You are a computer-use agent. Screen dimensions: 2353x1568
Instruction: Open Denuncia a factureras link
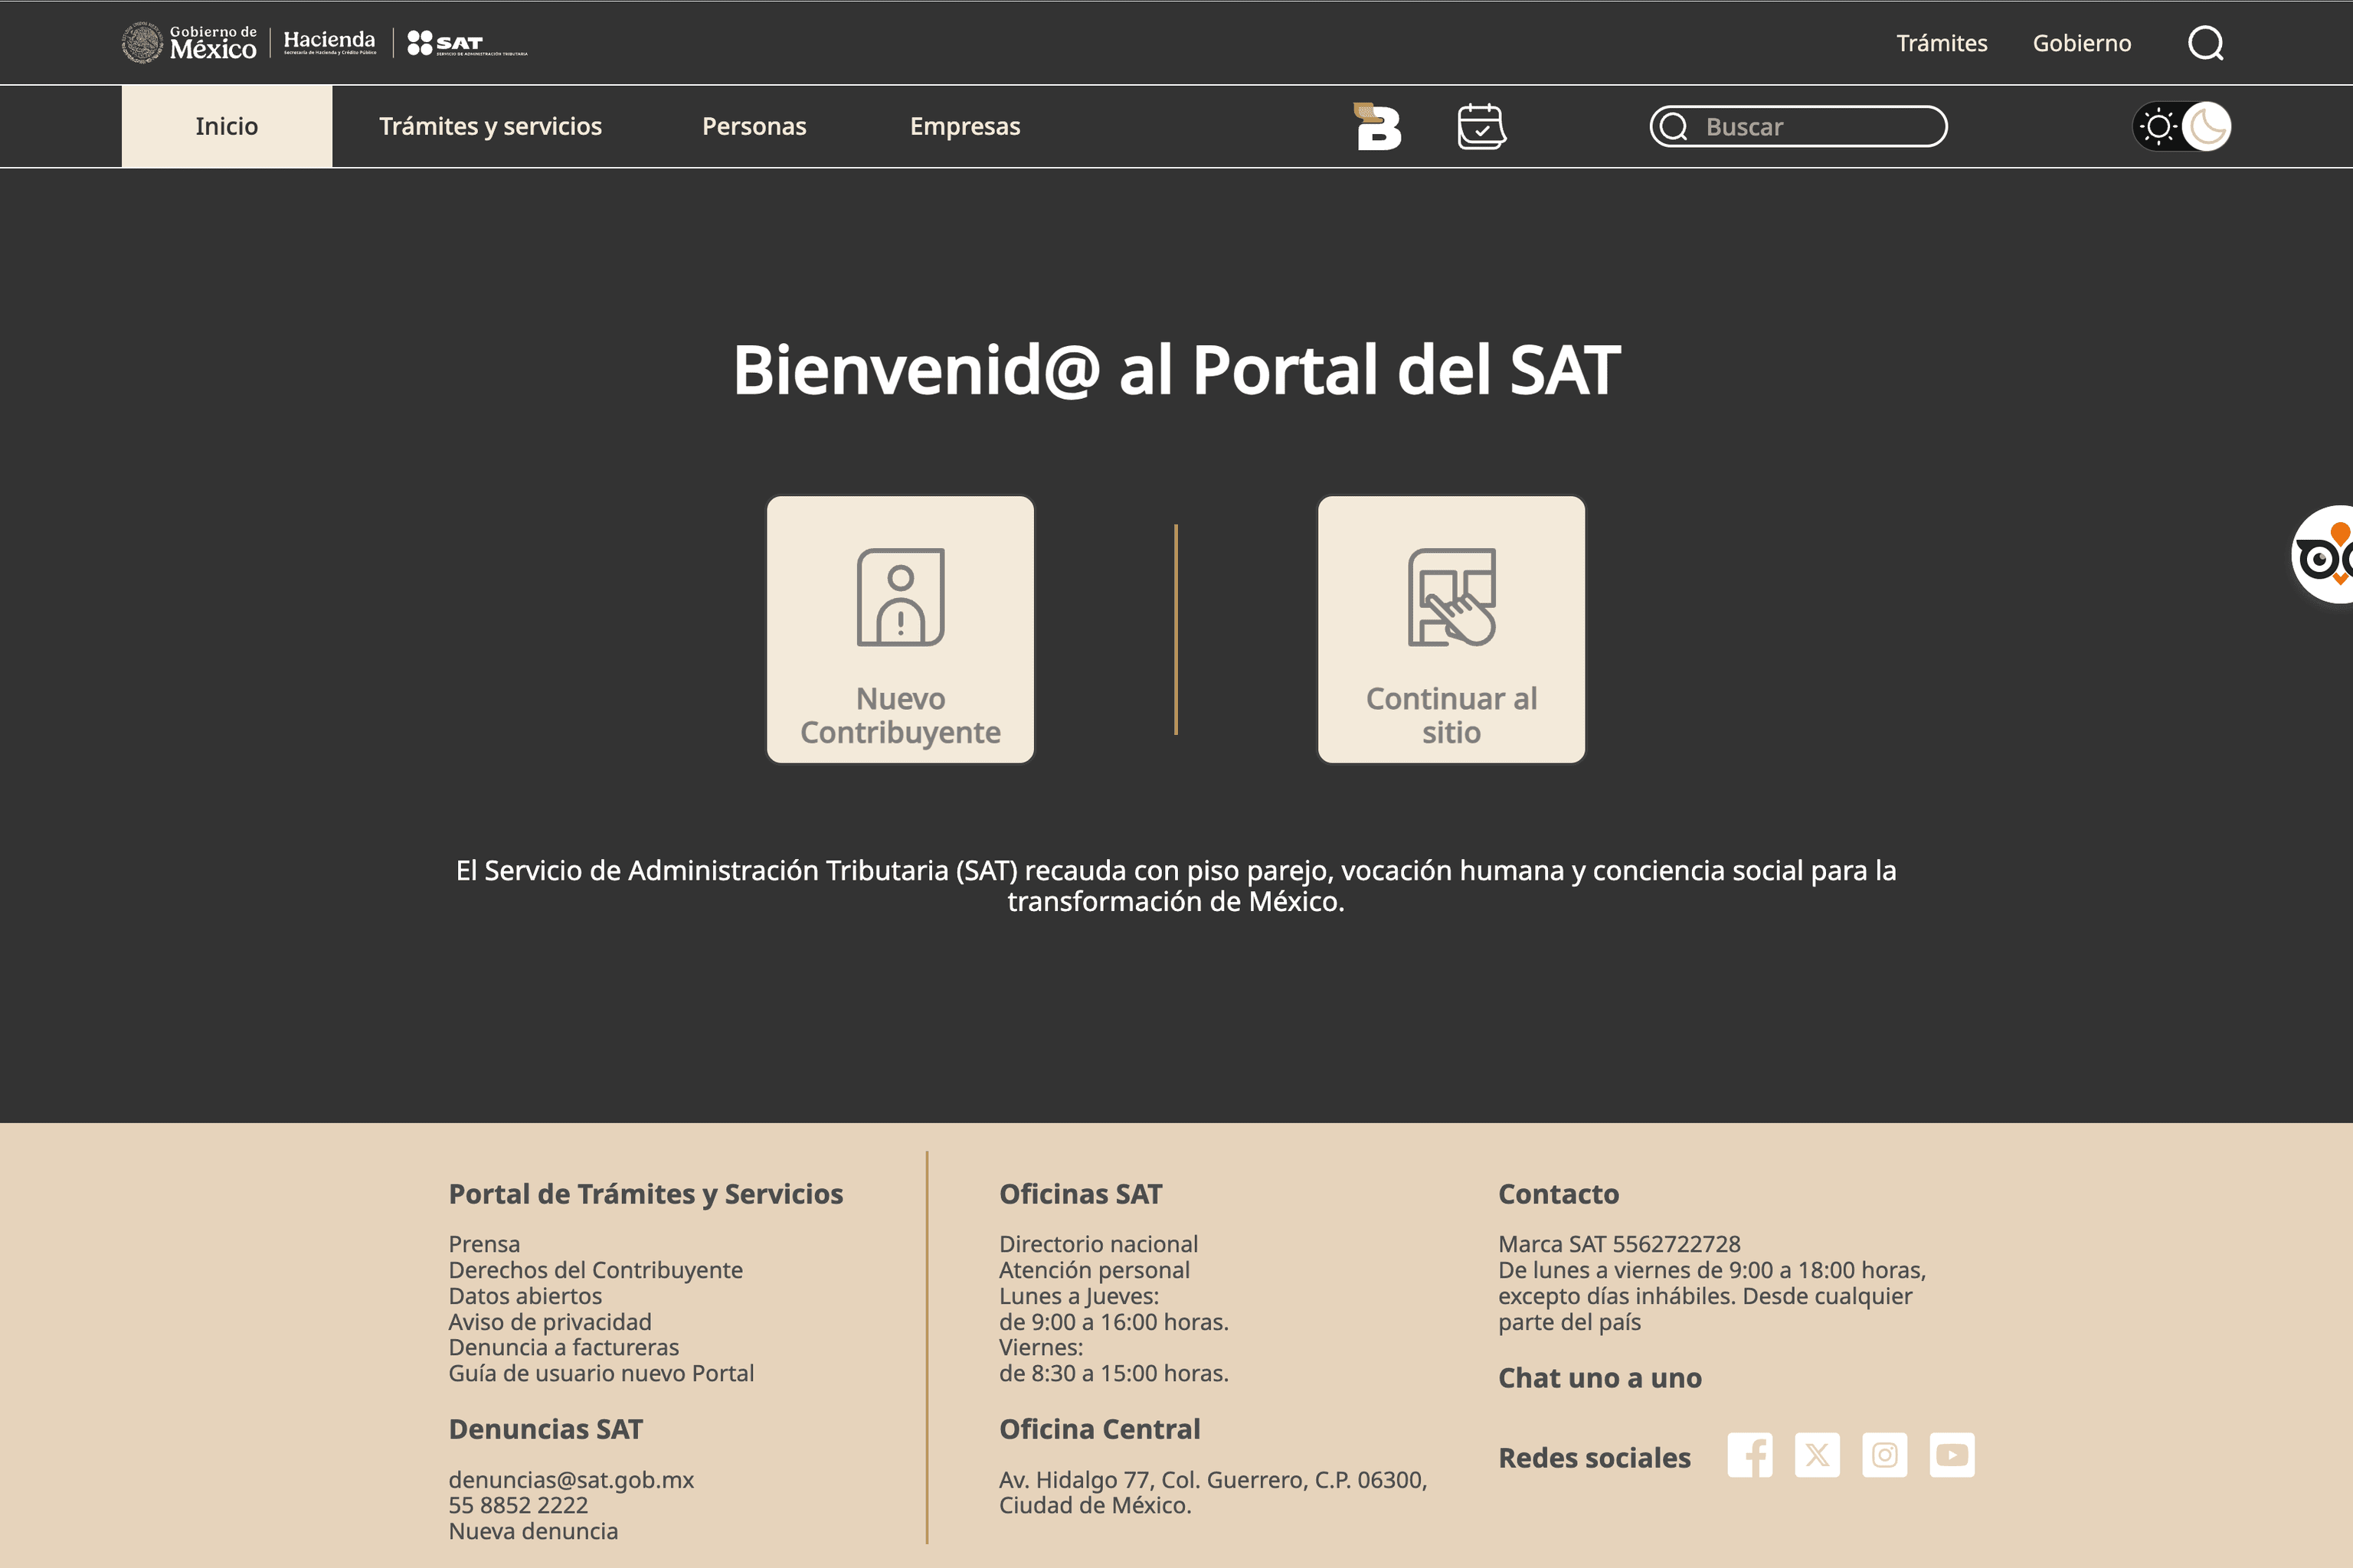pyautogui.click(x=563, y=1347)
